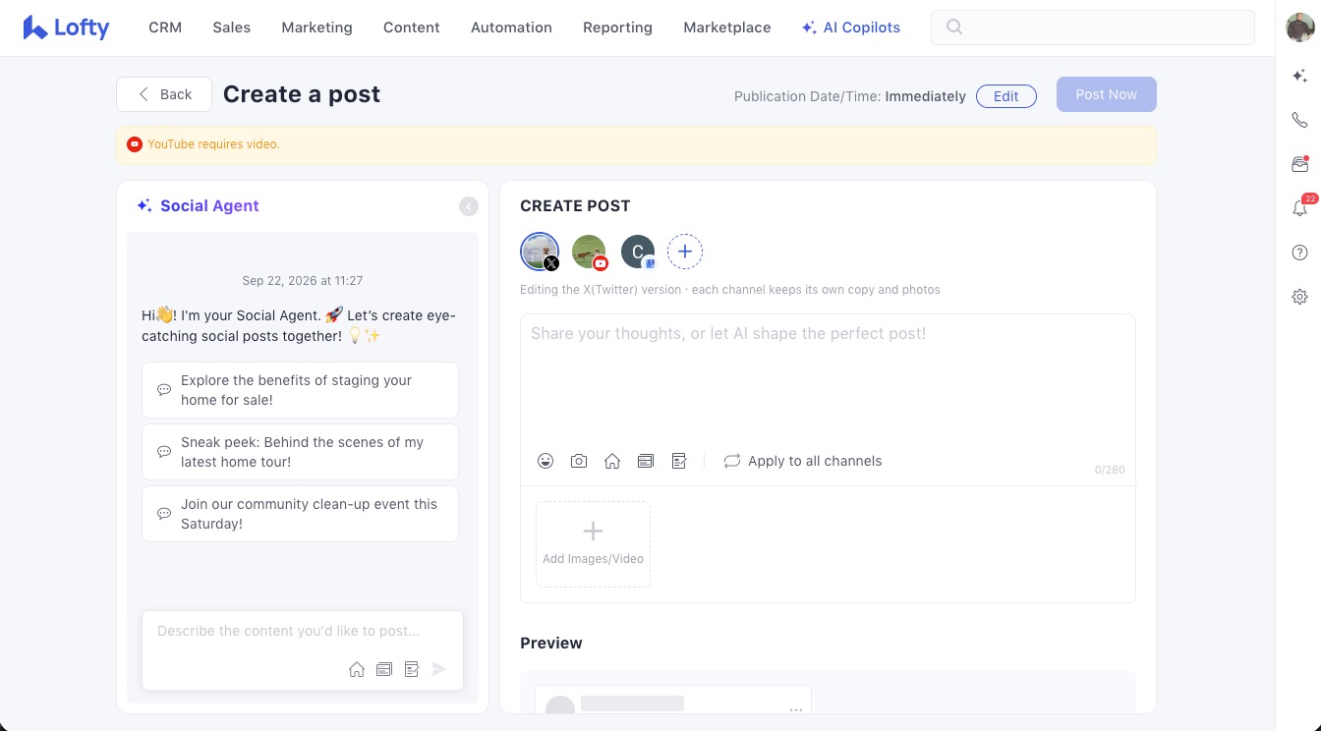Click the card icon in Social Agent chat box
This screenshot has height=731, width=1321.
click(384, 669)
